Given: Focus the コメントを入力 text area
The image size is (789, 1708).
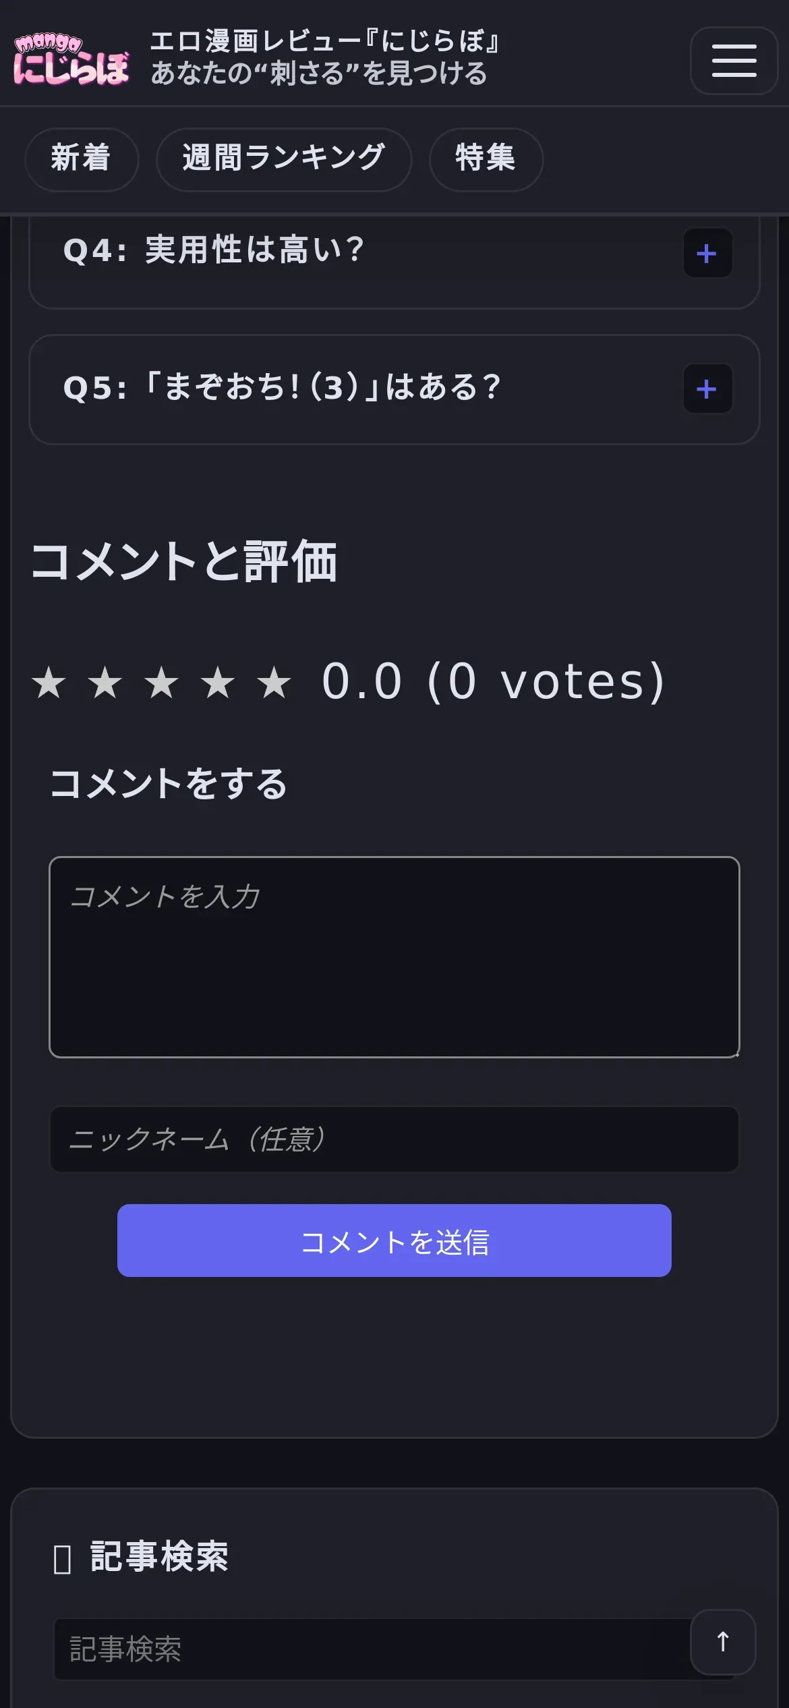Looking at the screenshot, I should tap(394, 957).
